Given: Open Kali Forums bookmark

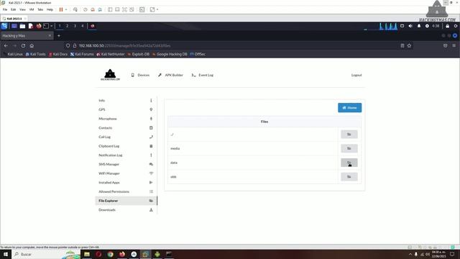Looking at the screenshot, I should coord(82,54).
